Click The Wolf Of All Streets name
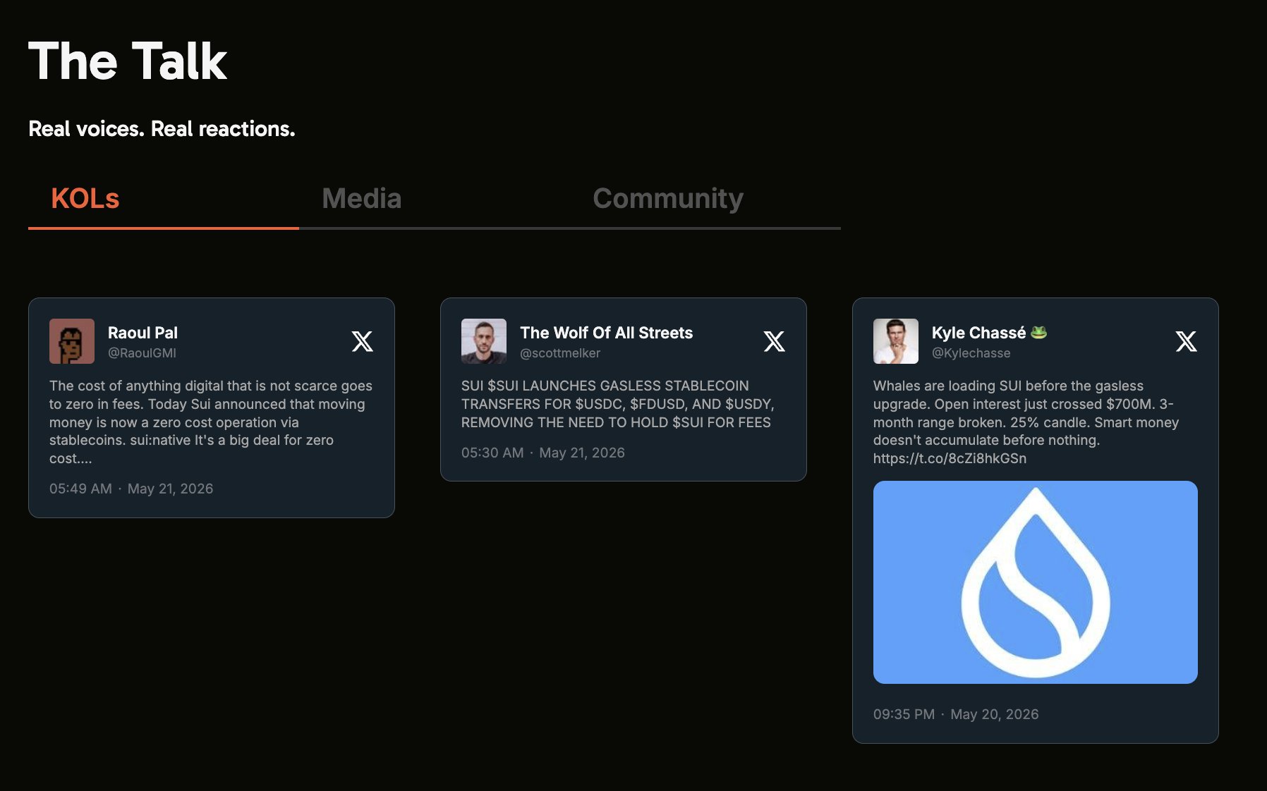 607,333
